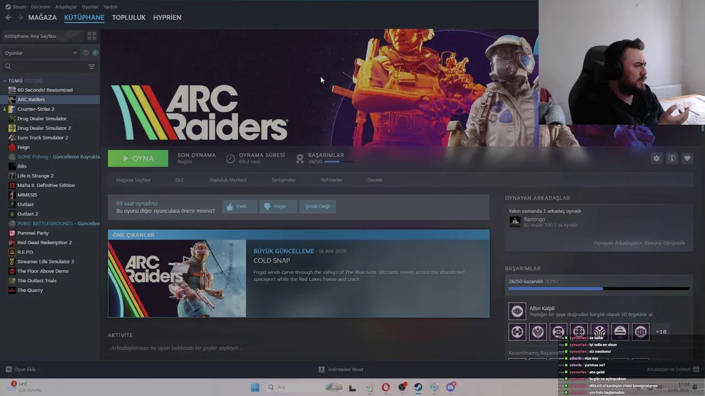Open the Topluluk Merkezi tab
This screenshot has height=396, width=705.
coord(227,180)
